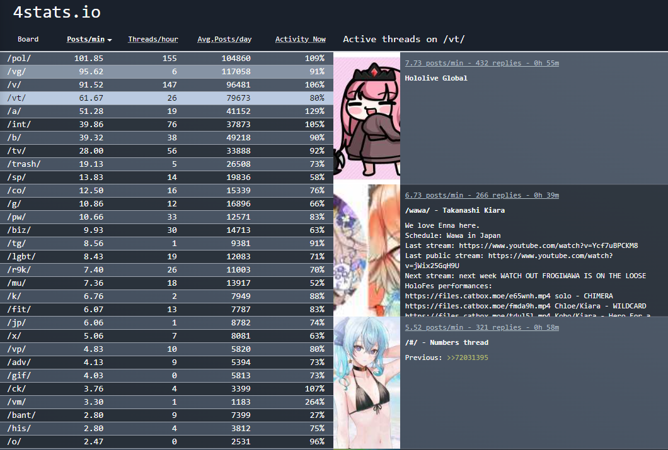The width and height of the screenshot is (668, 450).
Task: Select the /co/ board row
Action: [x=166, y=190]
